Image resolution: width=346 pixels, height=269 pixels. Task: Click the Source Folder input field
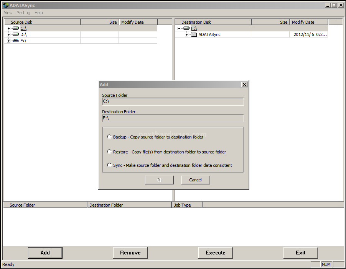(x=173, y=101)
